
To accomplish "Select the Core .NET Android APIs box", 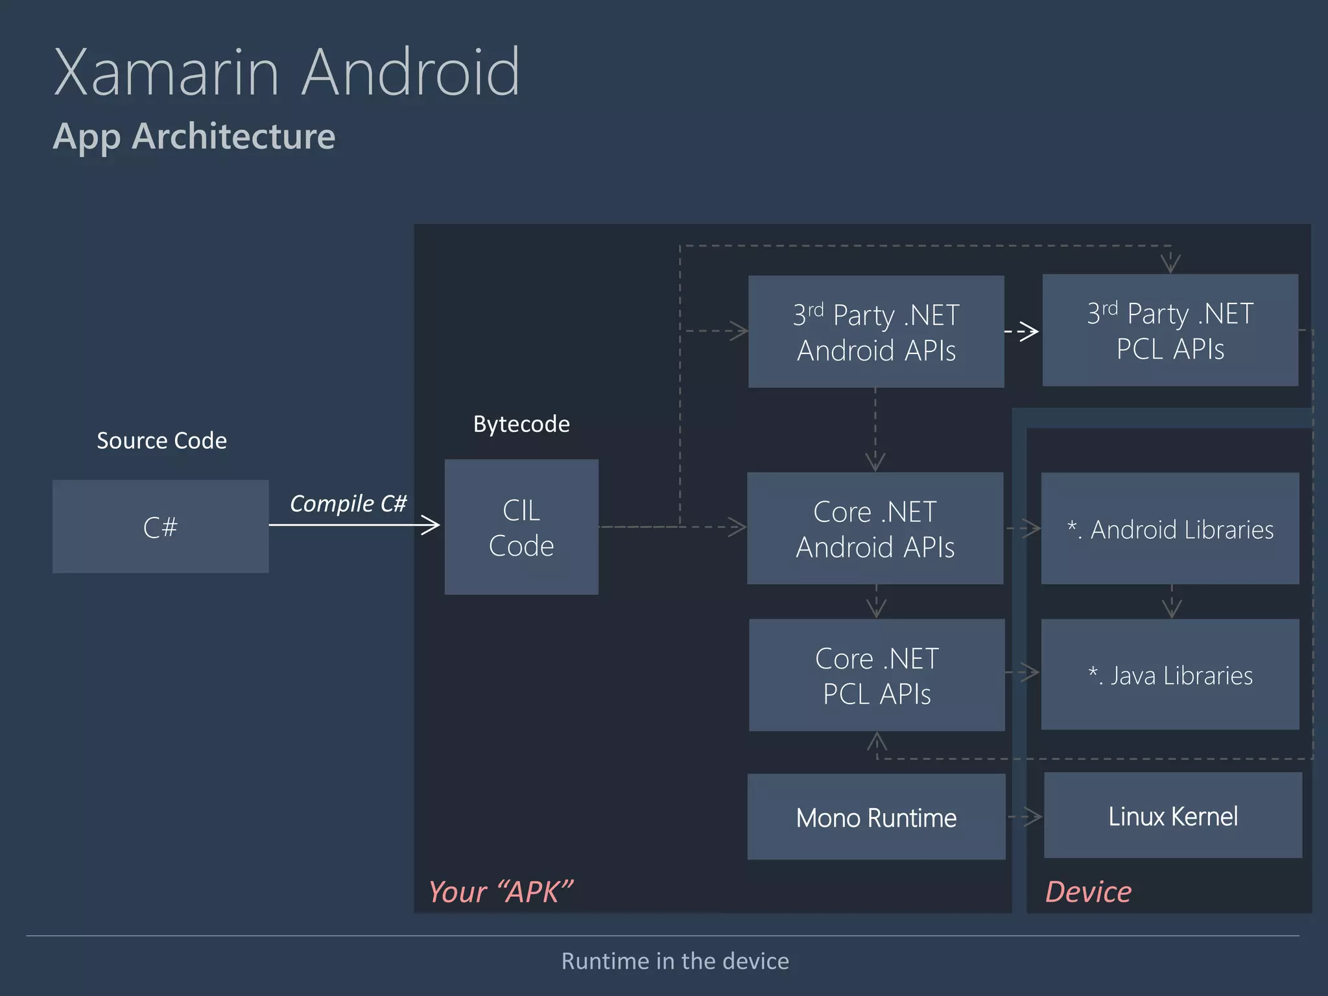I will [875, 528].
